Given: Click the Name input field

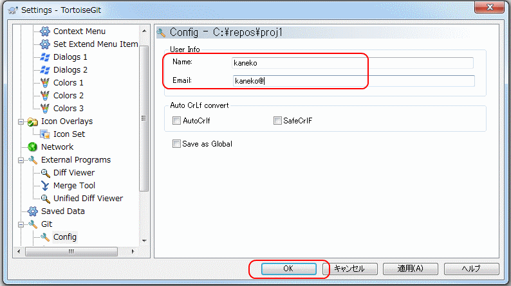Looking at the screenshot, I should [352, 63].
